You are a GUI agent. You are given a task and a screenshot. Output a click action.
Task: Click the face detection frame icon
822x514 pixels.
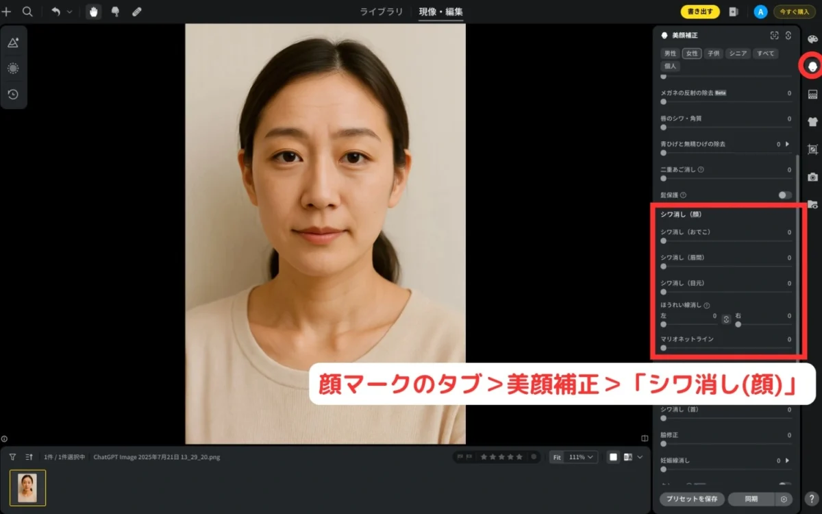(x=774, y=35)
